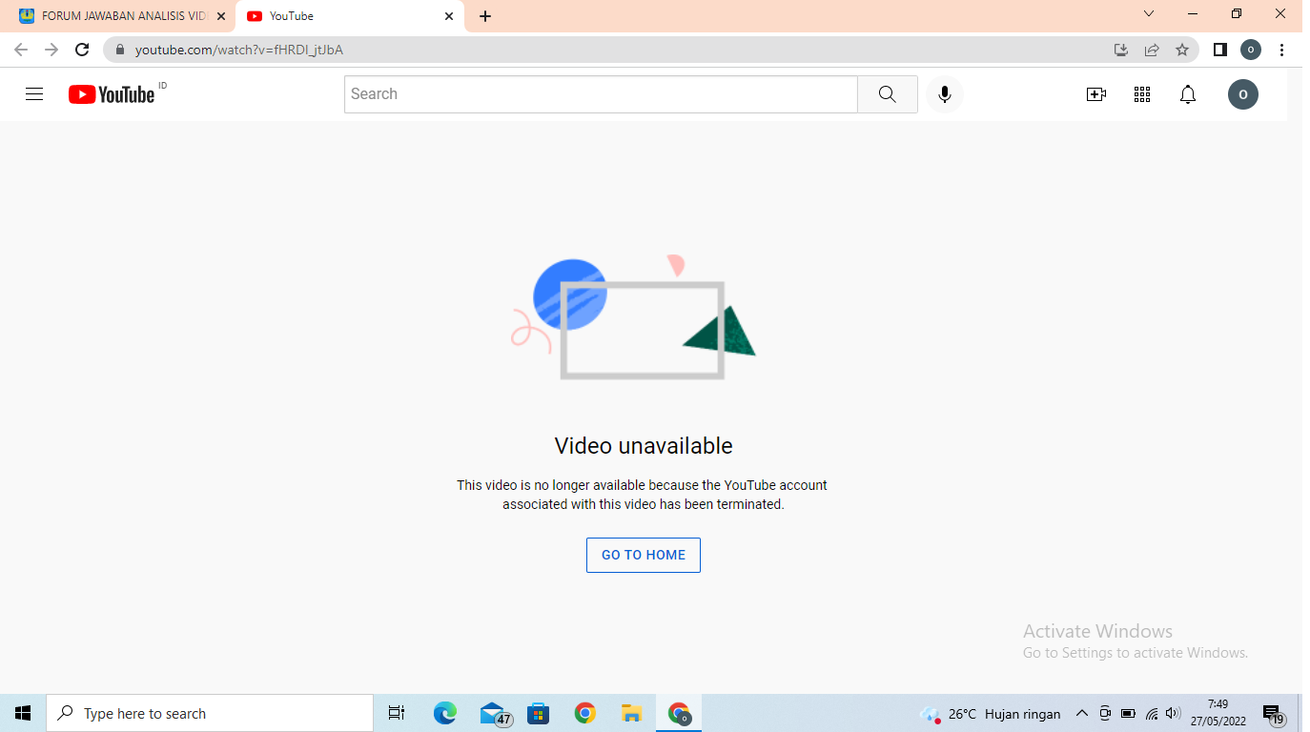
Task: Open the taskbar volume control
Action: click(1173, 714)
